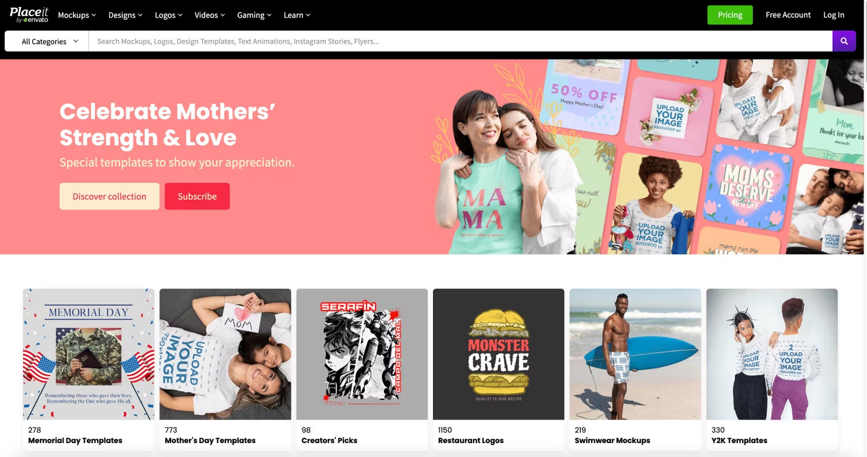The height and width of the screenshot is (457, 867).
Task: Open the Learn dropdown
Action: (x=296, y=14)
